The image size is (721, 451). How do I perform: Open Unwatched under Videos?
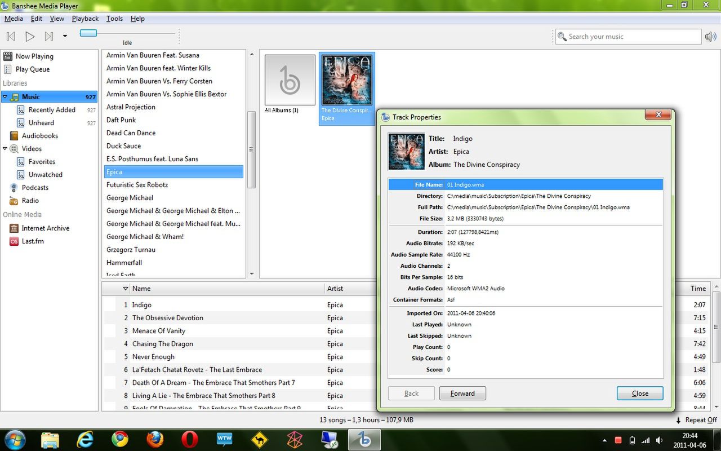click(45, 175)
